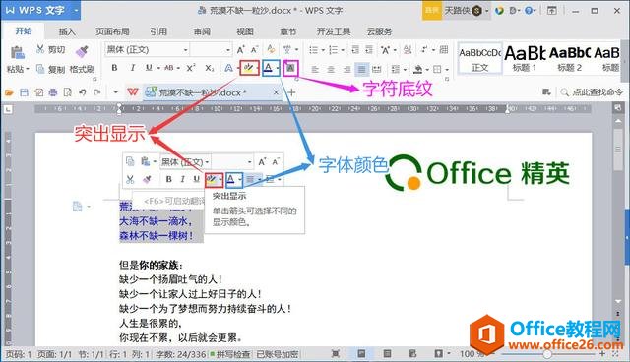The width and height of the screenshot is (630, 362).
Task: Open text effects outlined A icon
Action: tap(228, 68)
